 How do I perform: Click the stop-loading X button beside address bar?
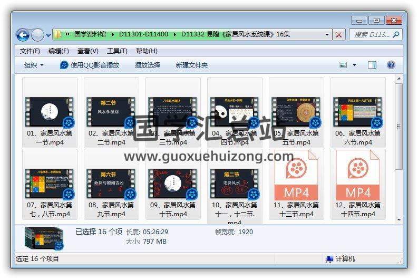click(x=339, y=35)
